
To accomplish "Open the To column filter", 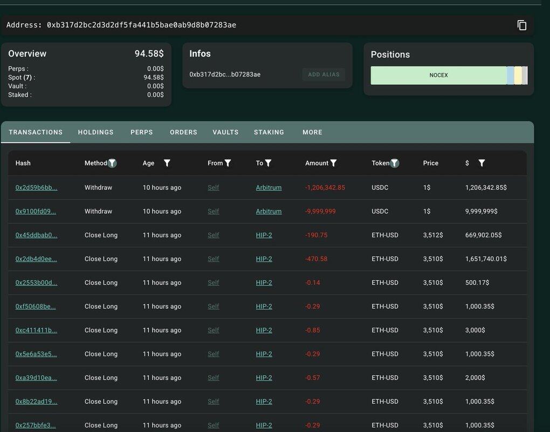I will [268, 163].
